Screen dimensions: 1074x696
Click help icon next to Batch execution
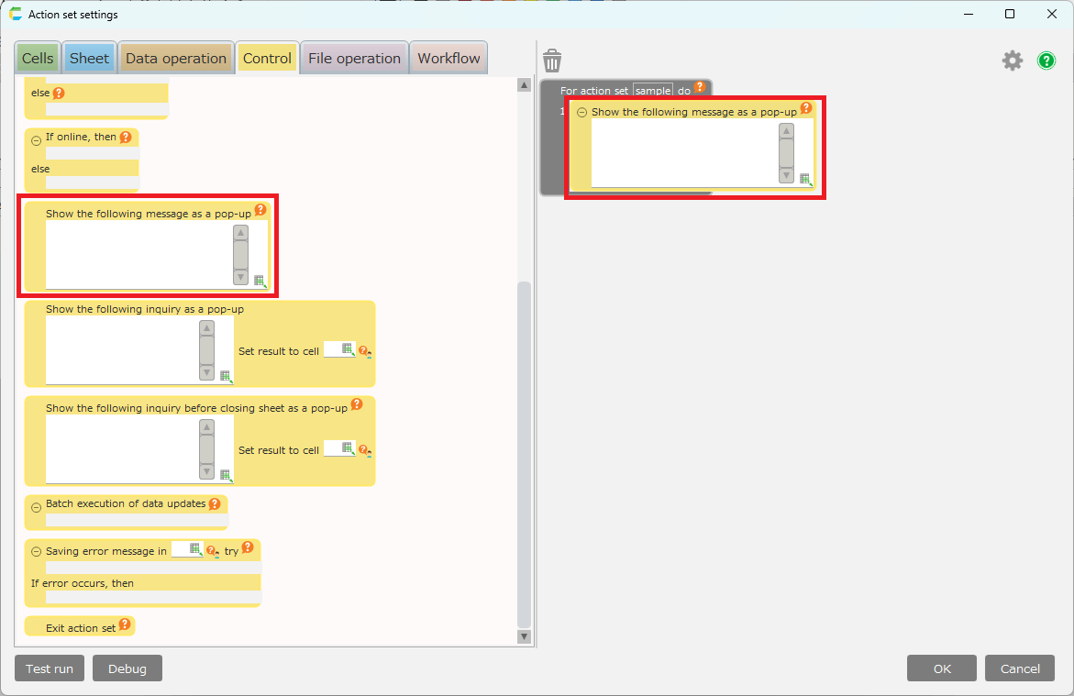tap(215, 503)
